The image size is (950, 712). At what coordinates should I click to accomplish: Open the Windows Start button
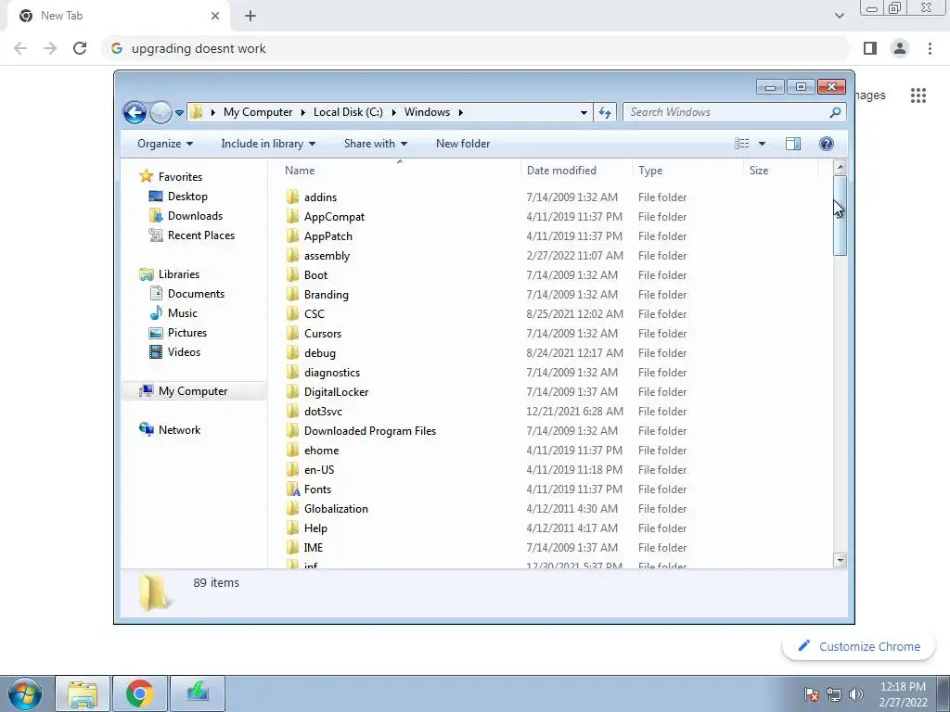(24, 693)
